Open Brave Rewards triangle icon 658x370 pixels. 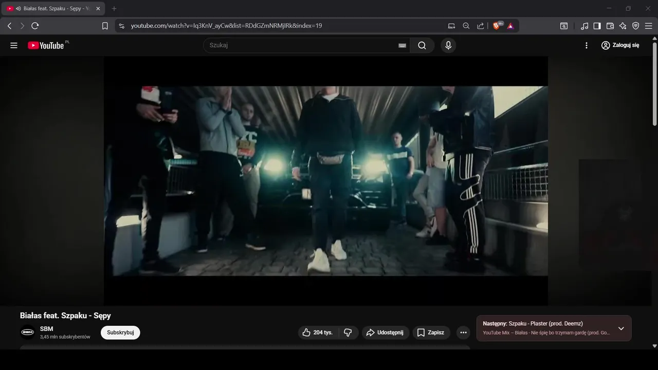click(510, 26)
